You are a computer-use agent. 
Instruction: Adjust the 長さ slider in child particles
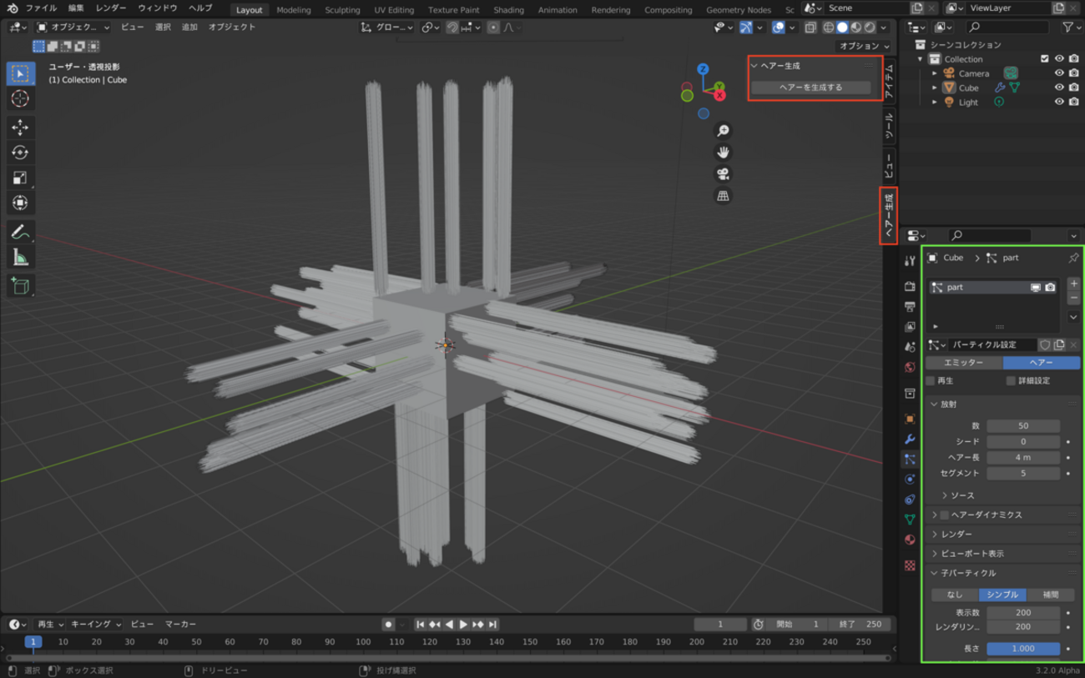click(x=1023, y=648)
